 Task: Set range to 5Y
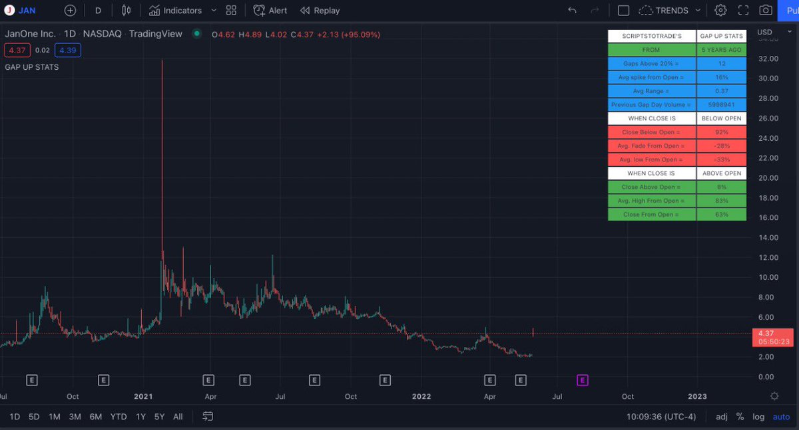(159, 417)
